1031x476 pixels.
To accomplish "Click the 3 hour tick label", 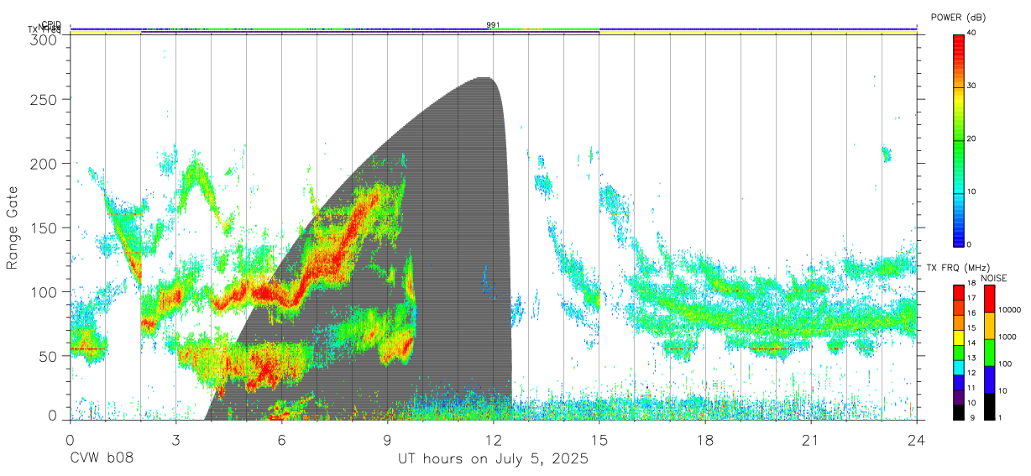I will (x=175, y=439).
